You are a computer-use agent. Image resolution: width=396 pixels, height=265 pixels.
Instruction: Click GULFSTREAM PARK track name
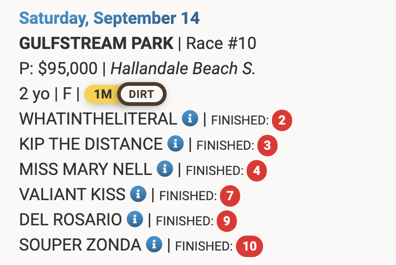(96, 44)
